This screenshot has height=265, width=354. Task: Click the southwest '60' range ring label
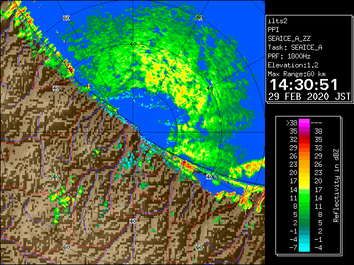tap(66, 247)
